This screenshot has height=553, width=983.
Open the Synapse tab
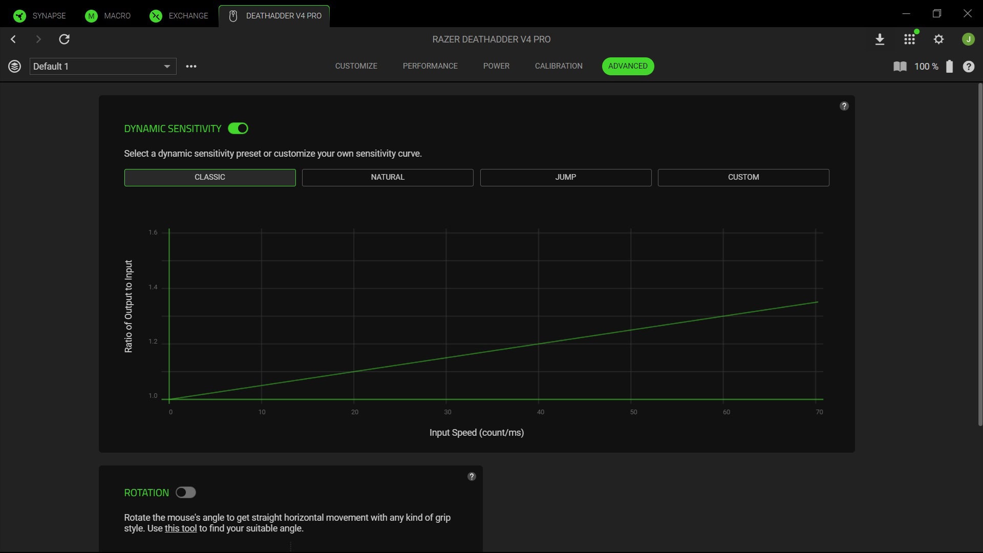(x=40, y=15)
